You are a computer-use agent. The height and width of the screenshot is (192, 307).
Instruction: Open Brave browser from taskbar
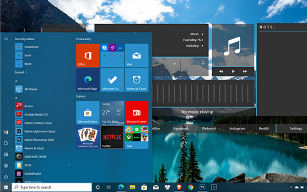coord(179,187)
